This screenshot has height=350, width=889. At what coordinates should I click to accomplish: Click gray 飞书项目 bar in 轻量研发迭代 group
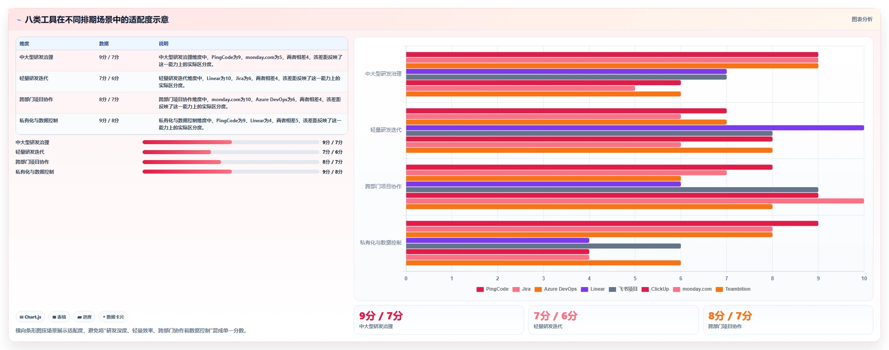tap(589, 133)
